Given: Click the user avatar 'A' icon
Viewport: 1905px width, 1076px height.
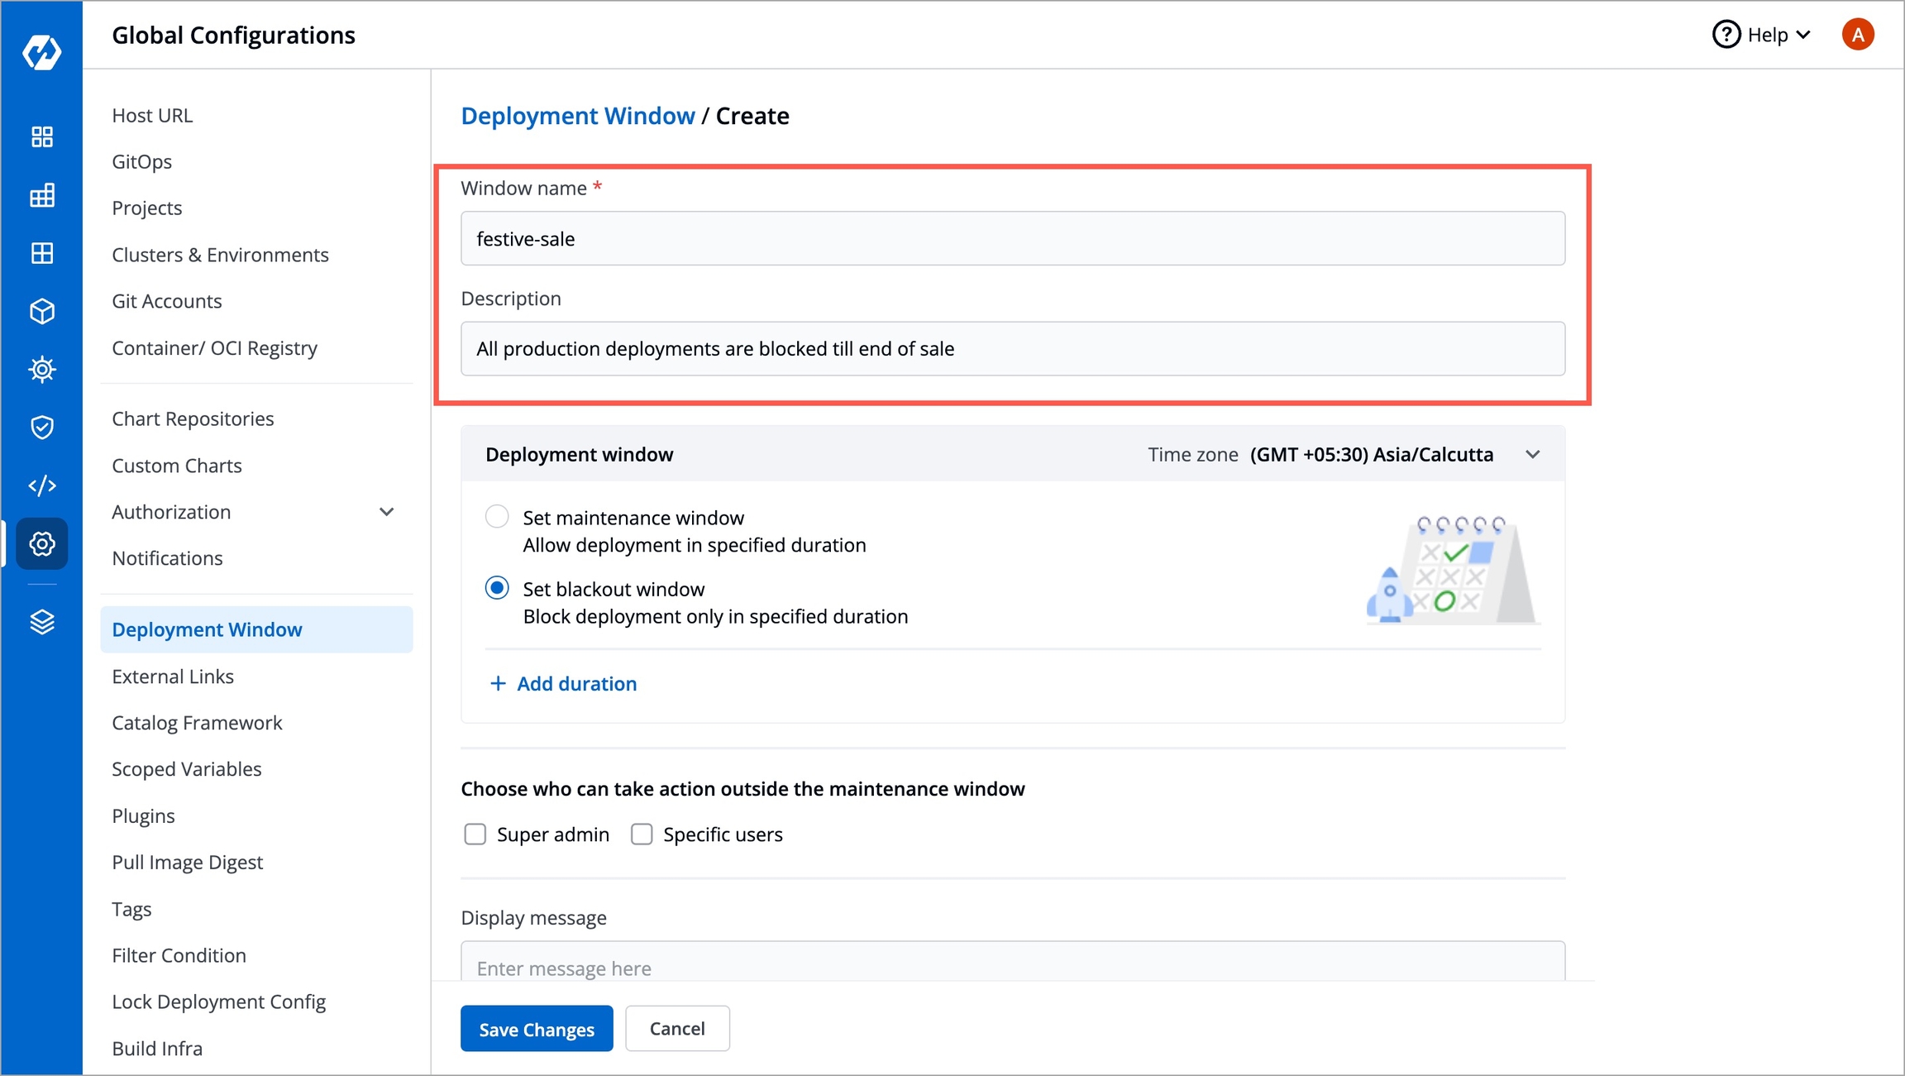Looking at the screenshot, I should pos(1857,35).
